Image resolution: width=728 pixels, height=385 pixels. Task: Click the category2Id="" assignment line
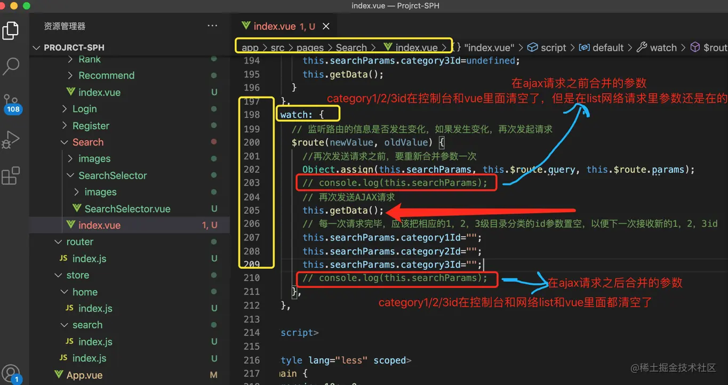pyautogui.click(x=392, y=251)
